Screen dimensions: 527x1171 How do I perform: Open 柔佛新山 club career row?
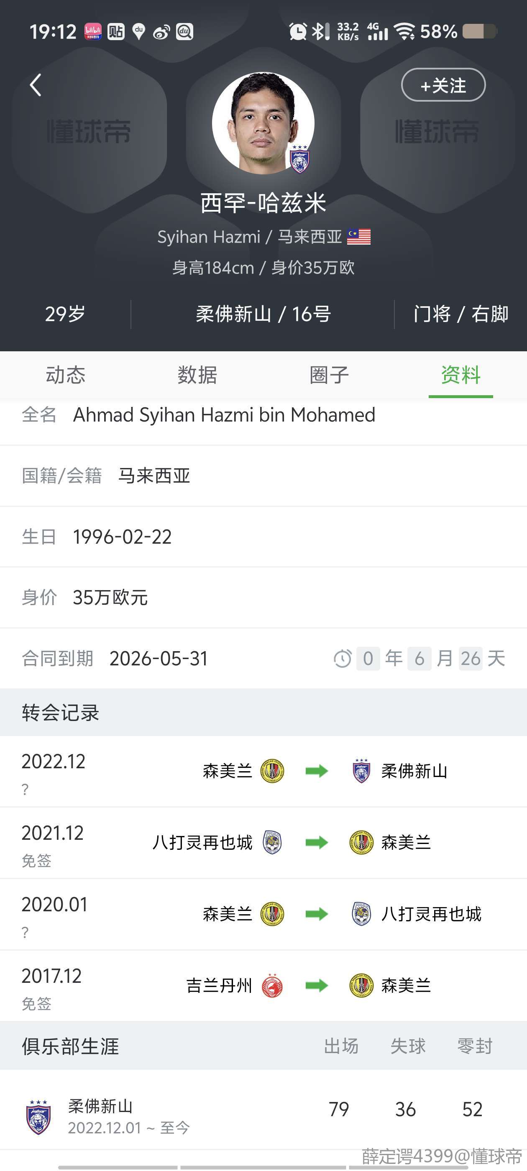[263, 1115]
